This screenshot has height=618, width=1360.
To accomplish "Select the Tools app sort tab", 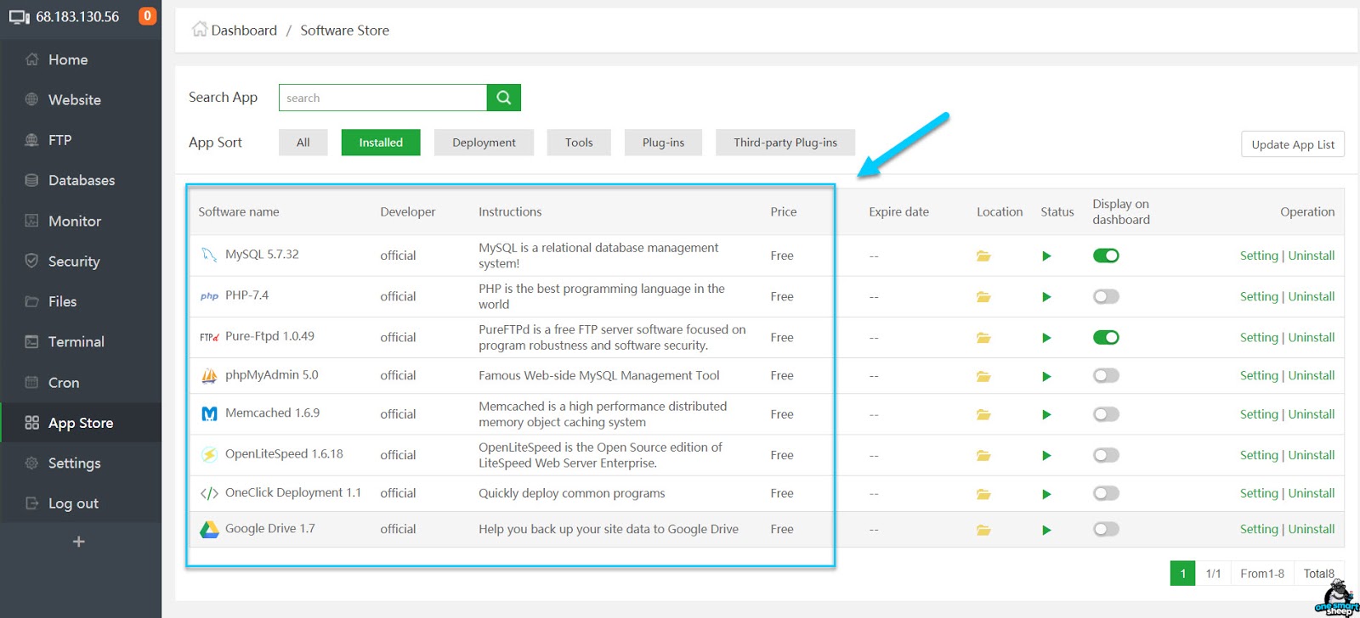I will point(579,143).
